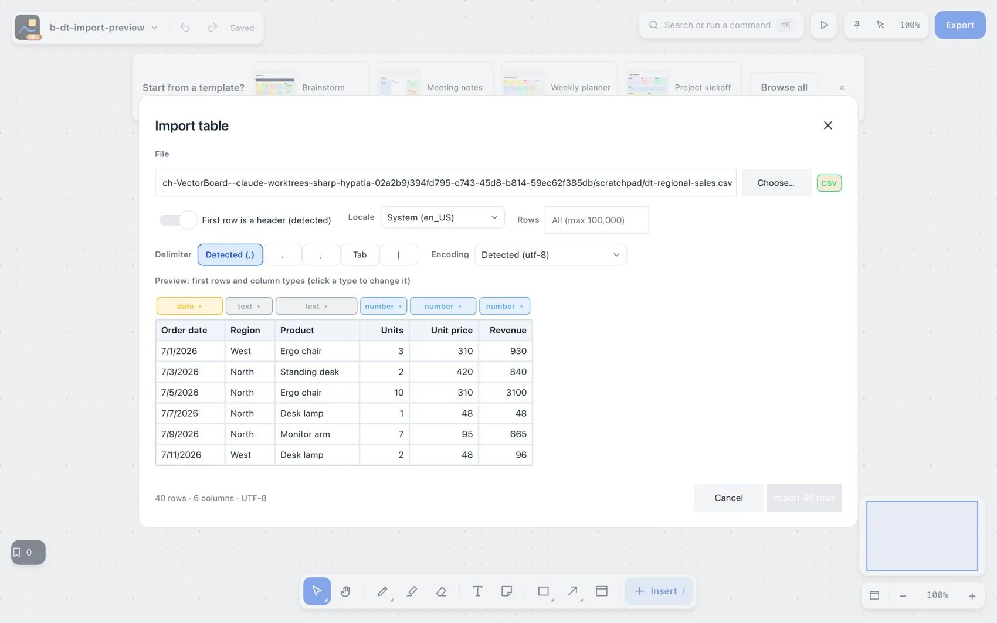This screenshot has width=997, height=623.
Task: Select the pipe delimiter option
Action: click(x=399, y=254)
